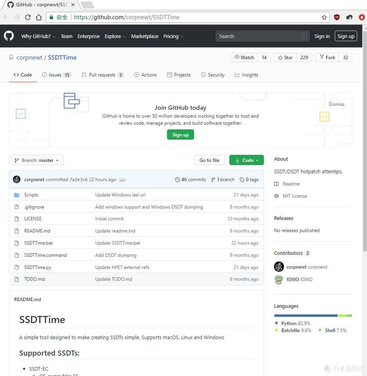
Task: Click the dark bird extension icon
Action: pos(349,17)
